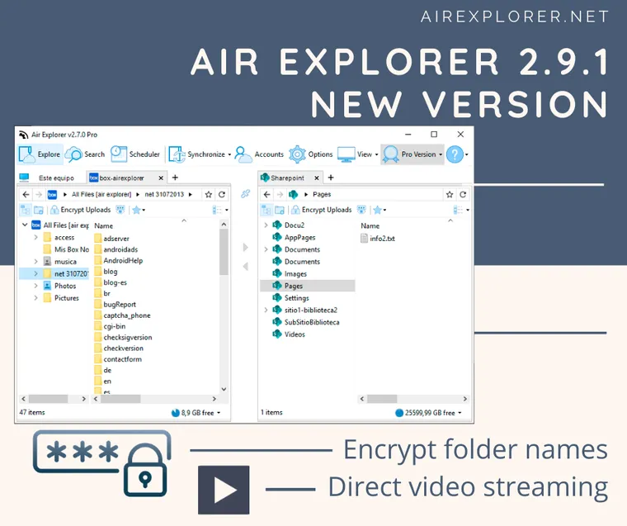
Task: Favorite the current left pane folder
Action: tap(209, 195)
